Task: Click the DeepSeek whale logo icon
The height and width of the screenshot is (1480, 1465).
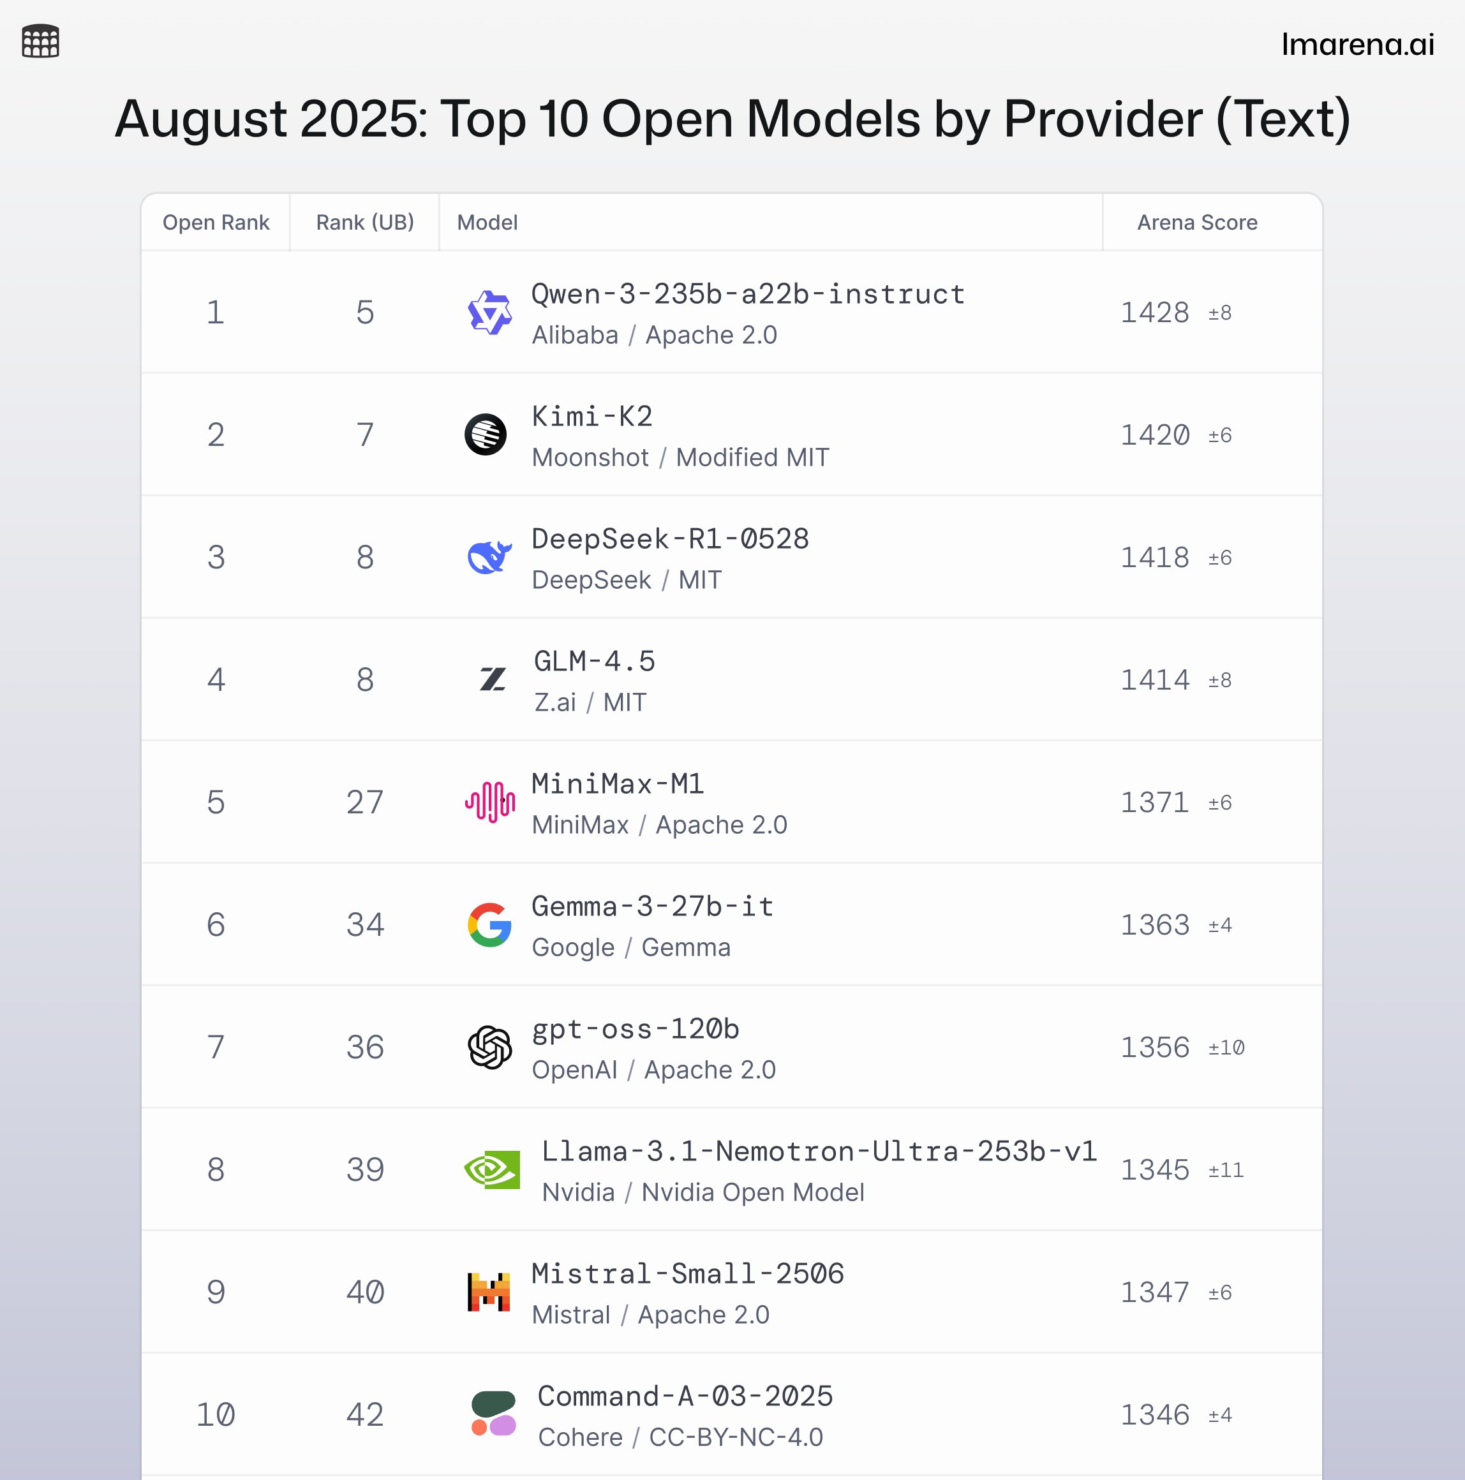Action: click(489, 557)
